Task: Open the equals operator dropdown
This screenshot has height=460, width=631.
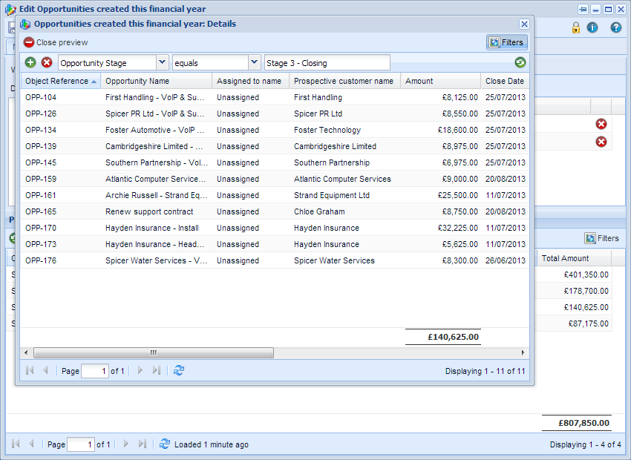Action: click(x=254, y=62)
